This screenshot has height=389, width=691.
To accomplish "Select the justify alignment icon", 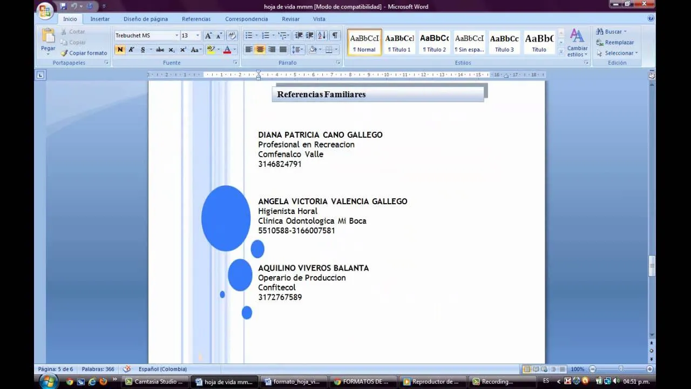I will pos(283,50).
